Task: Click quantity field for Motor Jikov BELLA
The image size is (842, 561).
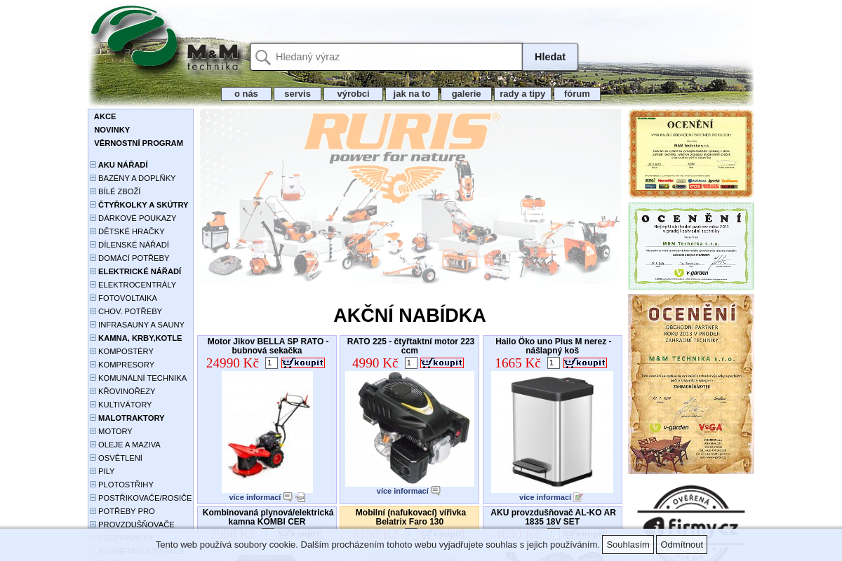Action: pyautogui.click(x=272, y=363)
